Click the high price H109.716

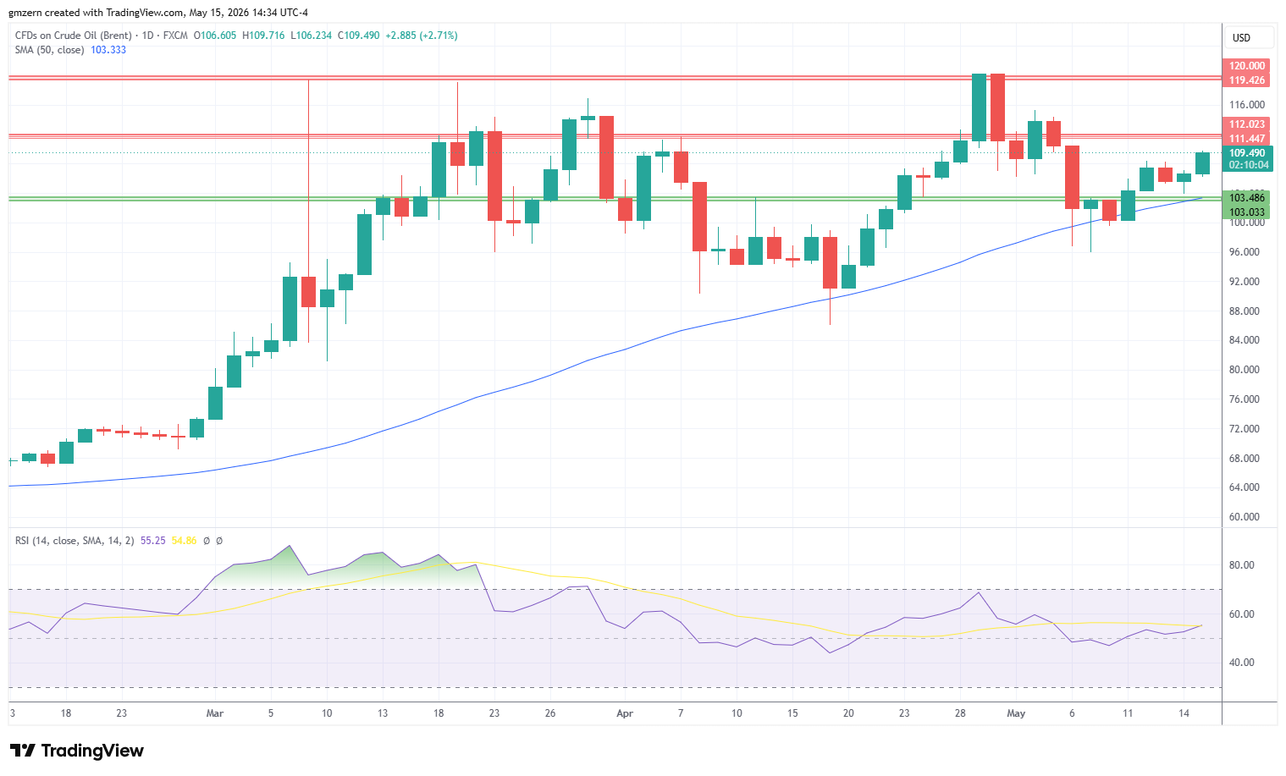coord(263,36)
